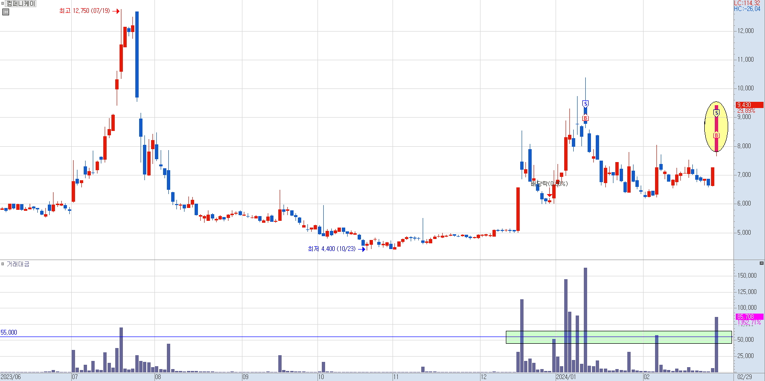Click the 10,000 price axis label
Viewport: 765px width, 381px height.
(x=745, y=88)
